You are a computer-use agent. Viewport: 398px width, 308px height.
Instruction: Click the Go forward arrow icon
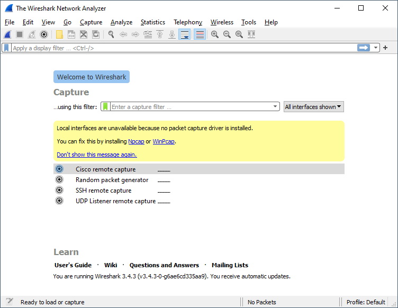[x=135, y=34]
